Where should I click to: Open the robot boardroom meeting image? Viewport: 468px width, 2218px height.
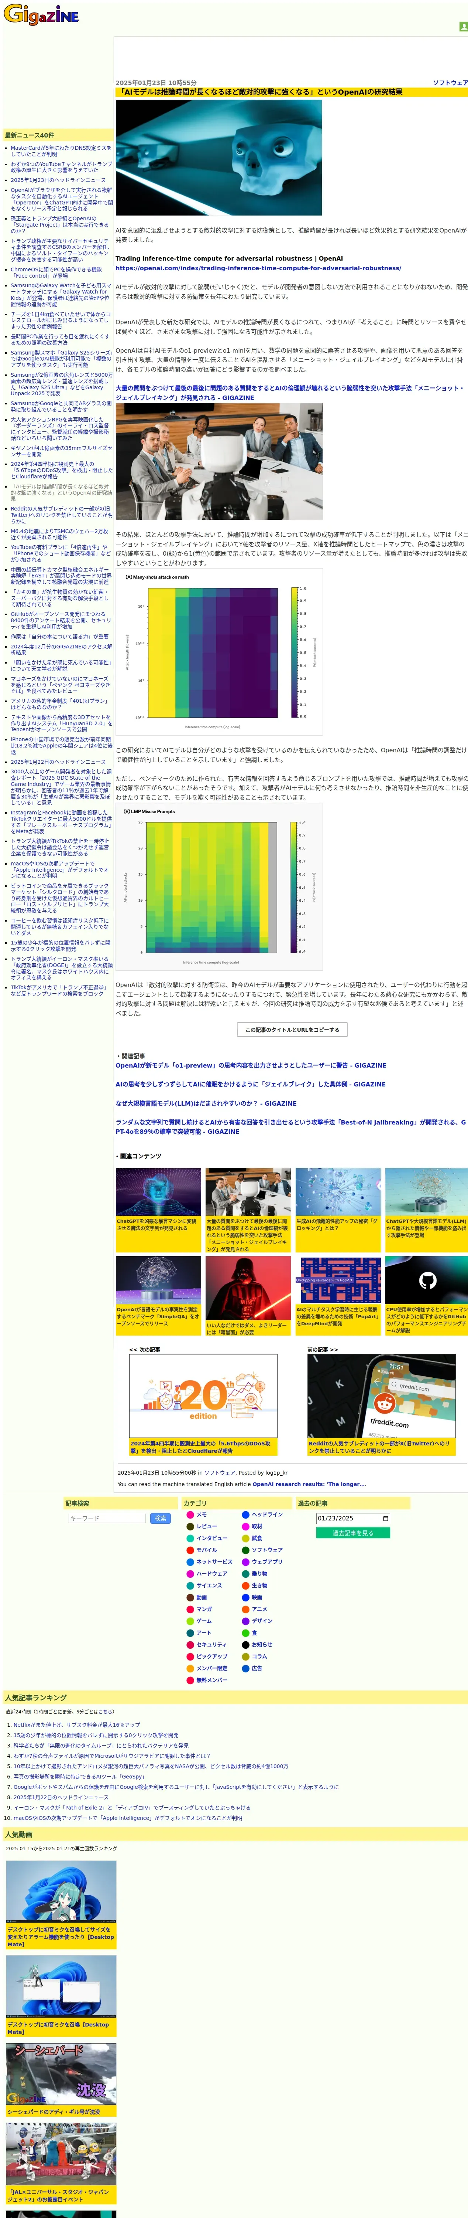219,461
